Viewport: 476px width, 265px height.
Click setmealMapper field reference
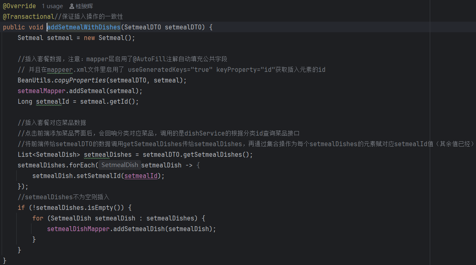tap(42, 91)
